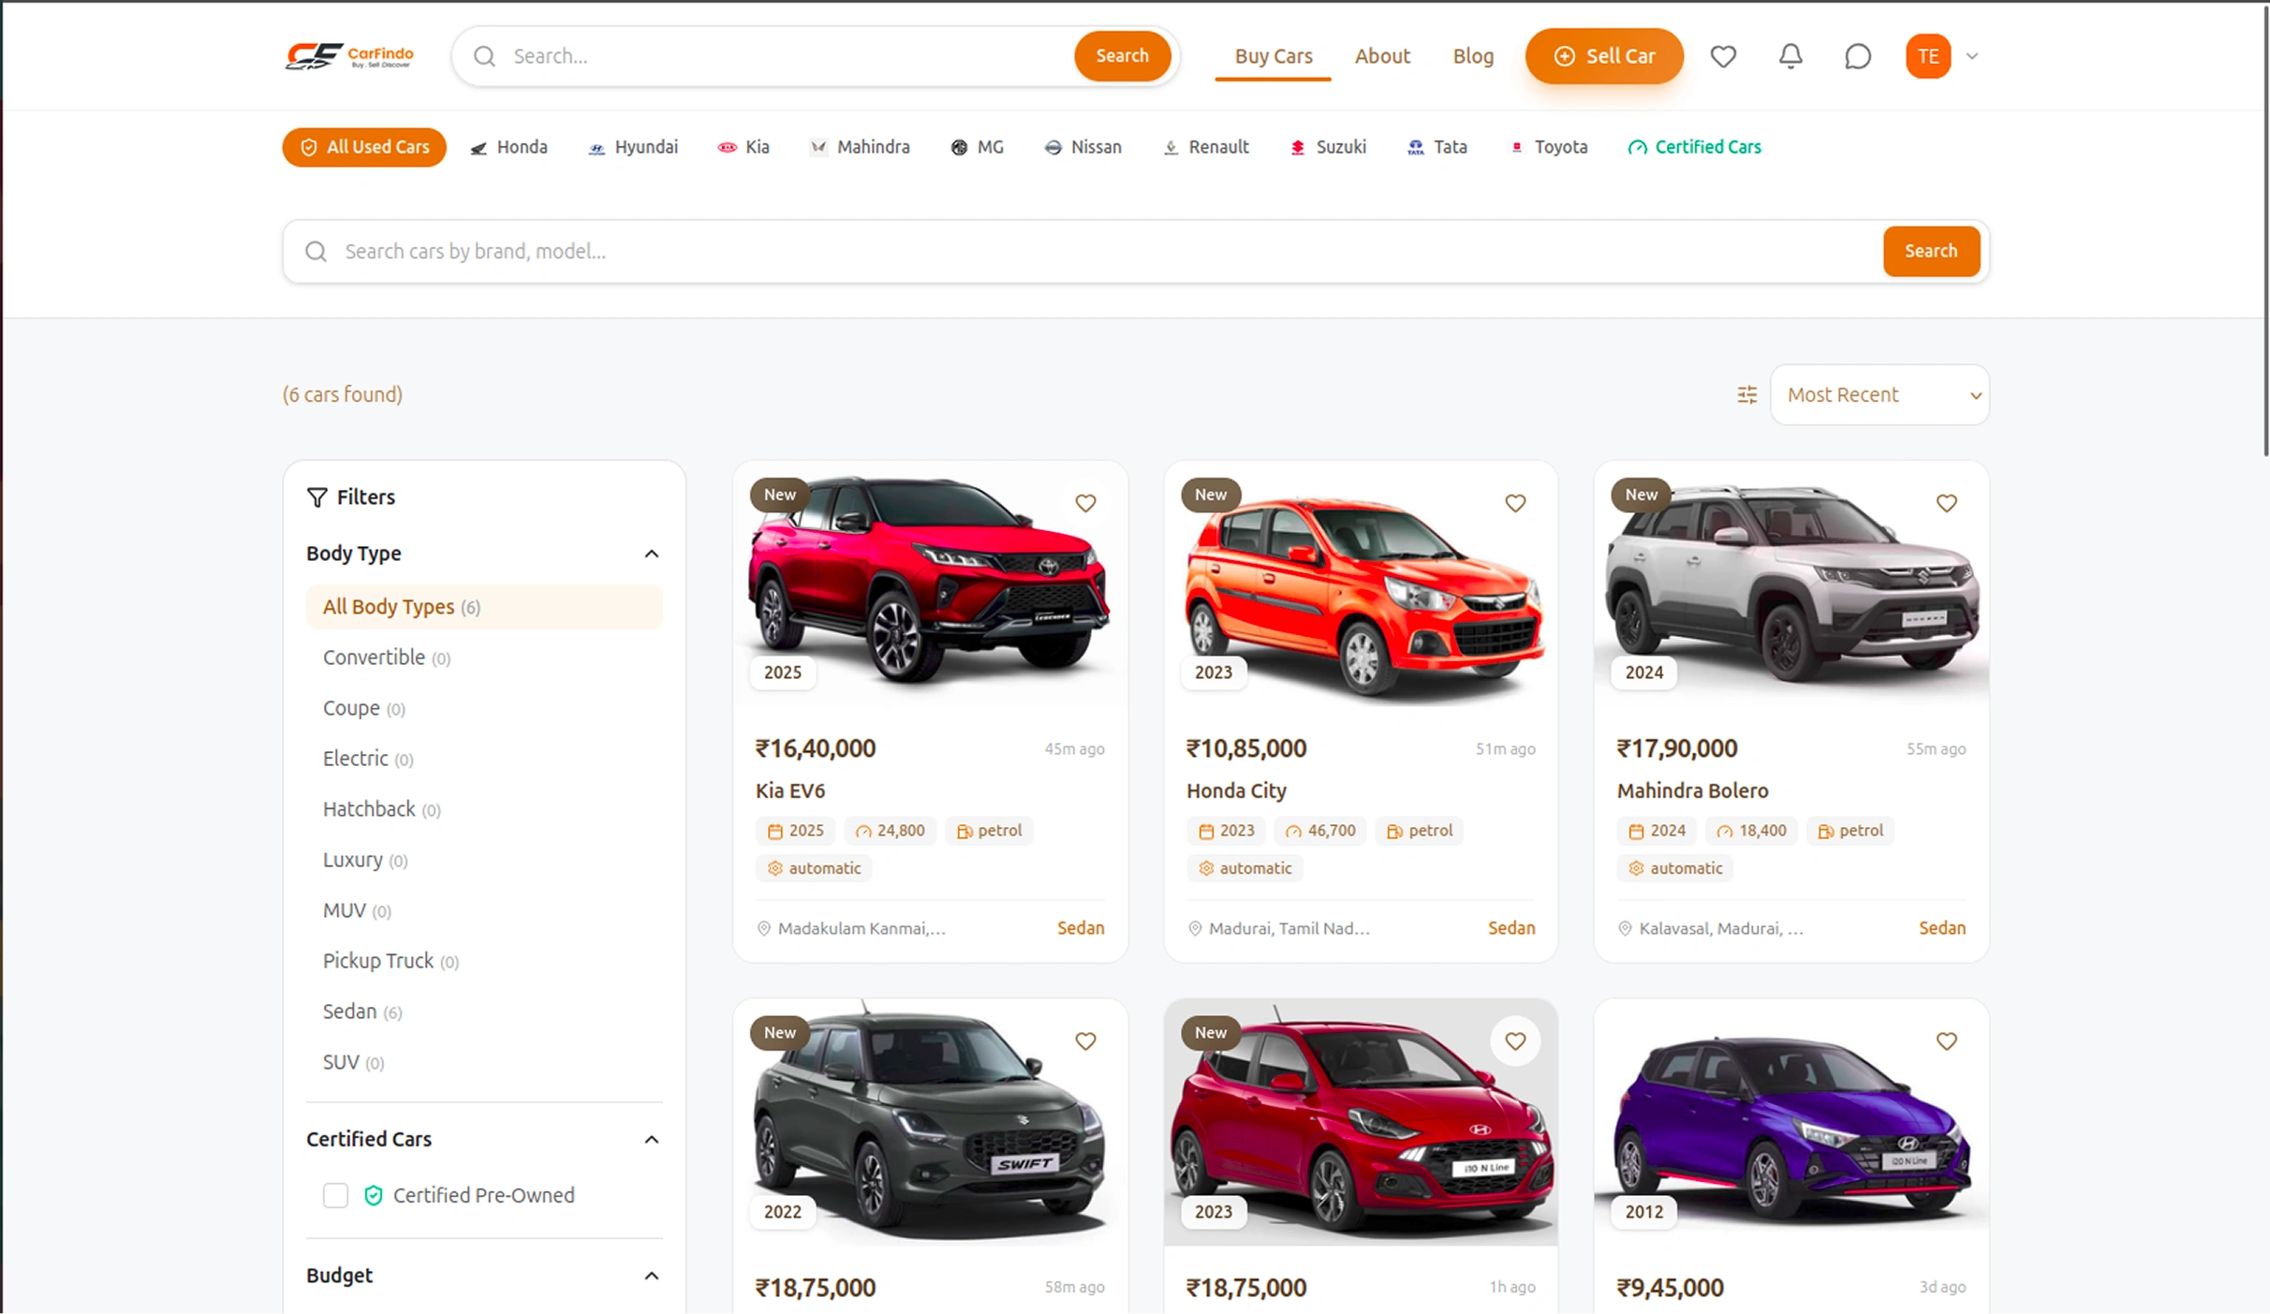2270x1314 pixels.
Task: Click the CarFindo logo
Action: click(349, 56)
